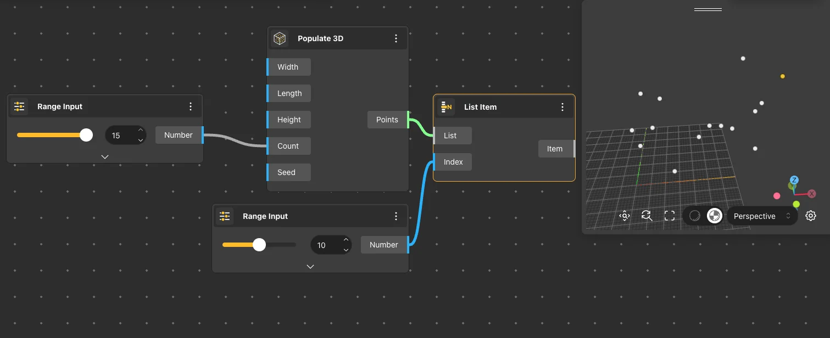Click the Populate 3D node cube icon

click(x=280, y=39)
